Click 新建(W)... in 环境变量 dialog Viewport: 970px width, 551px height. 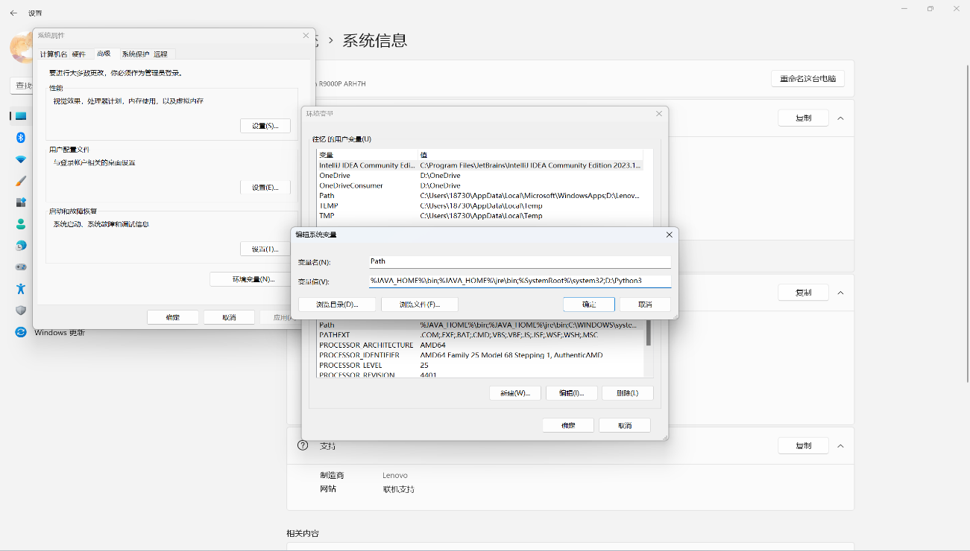pos(515,393)
